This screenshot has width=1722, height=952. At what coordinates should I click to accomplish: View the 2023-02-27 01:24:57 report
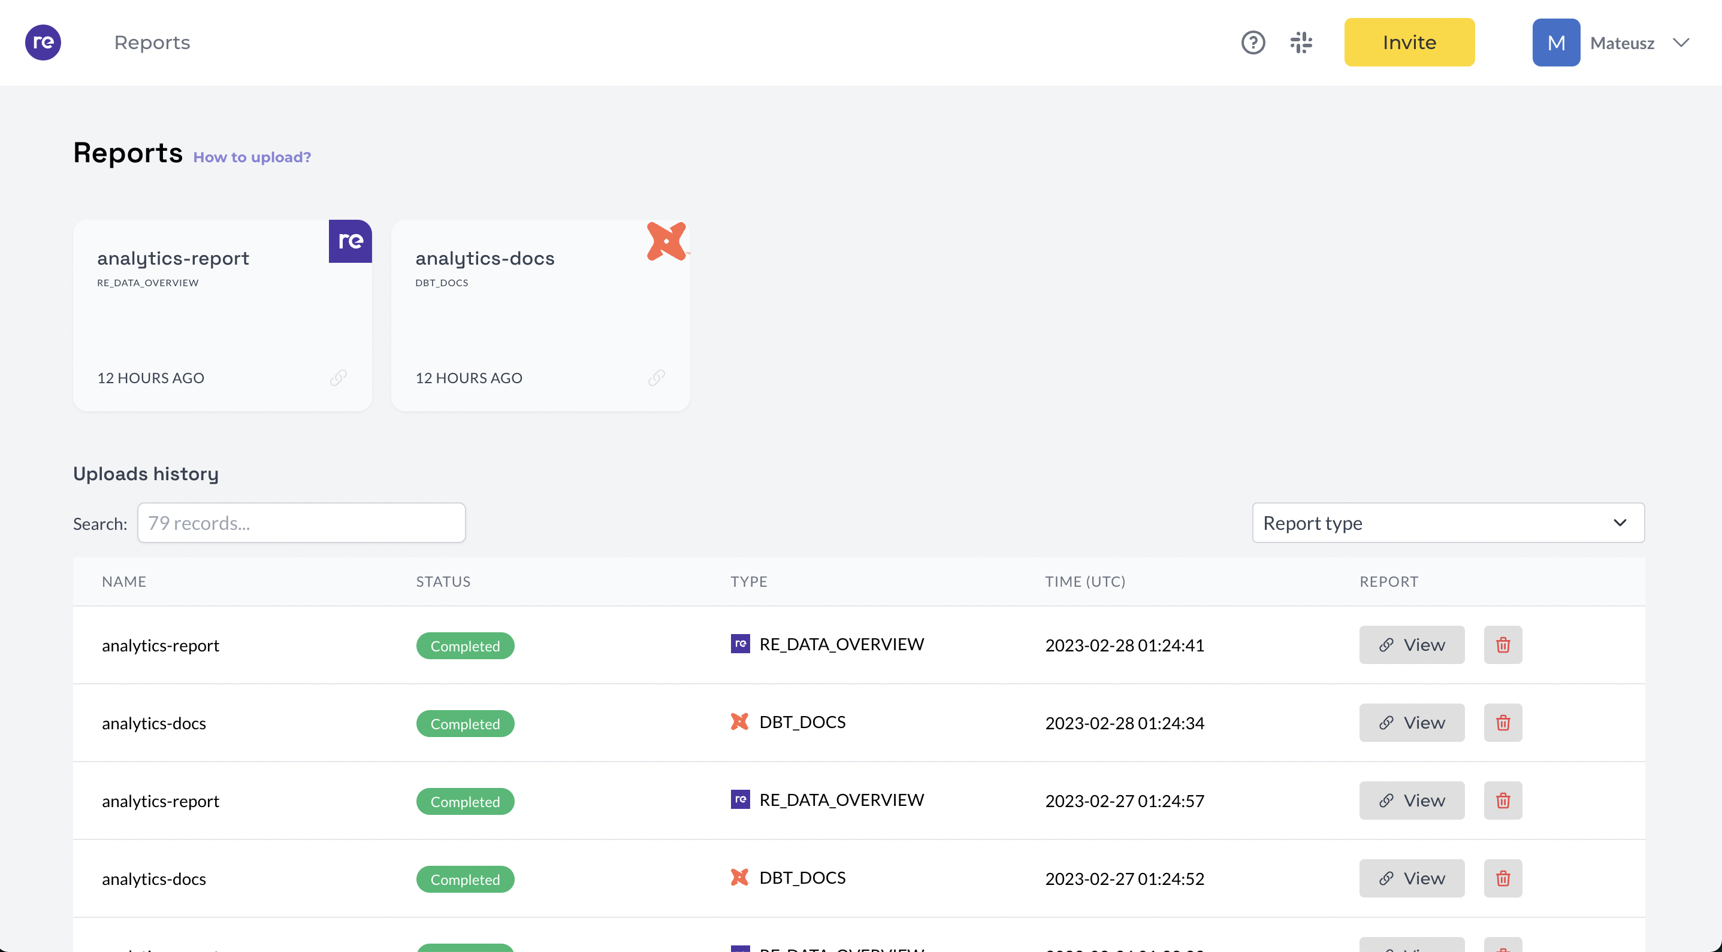pyautogui.click(x=1412, y=801)
